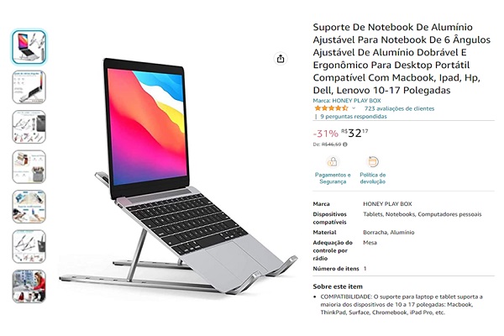Select the fourth product thumbnail
This screenshot has height=336, width=504.
[x=29, y=167]
